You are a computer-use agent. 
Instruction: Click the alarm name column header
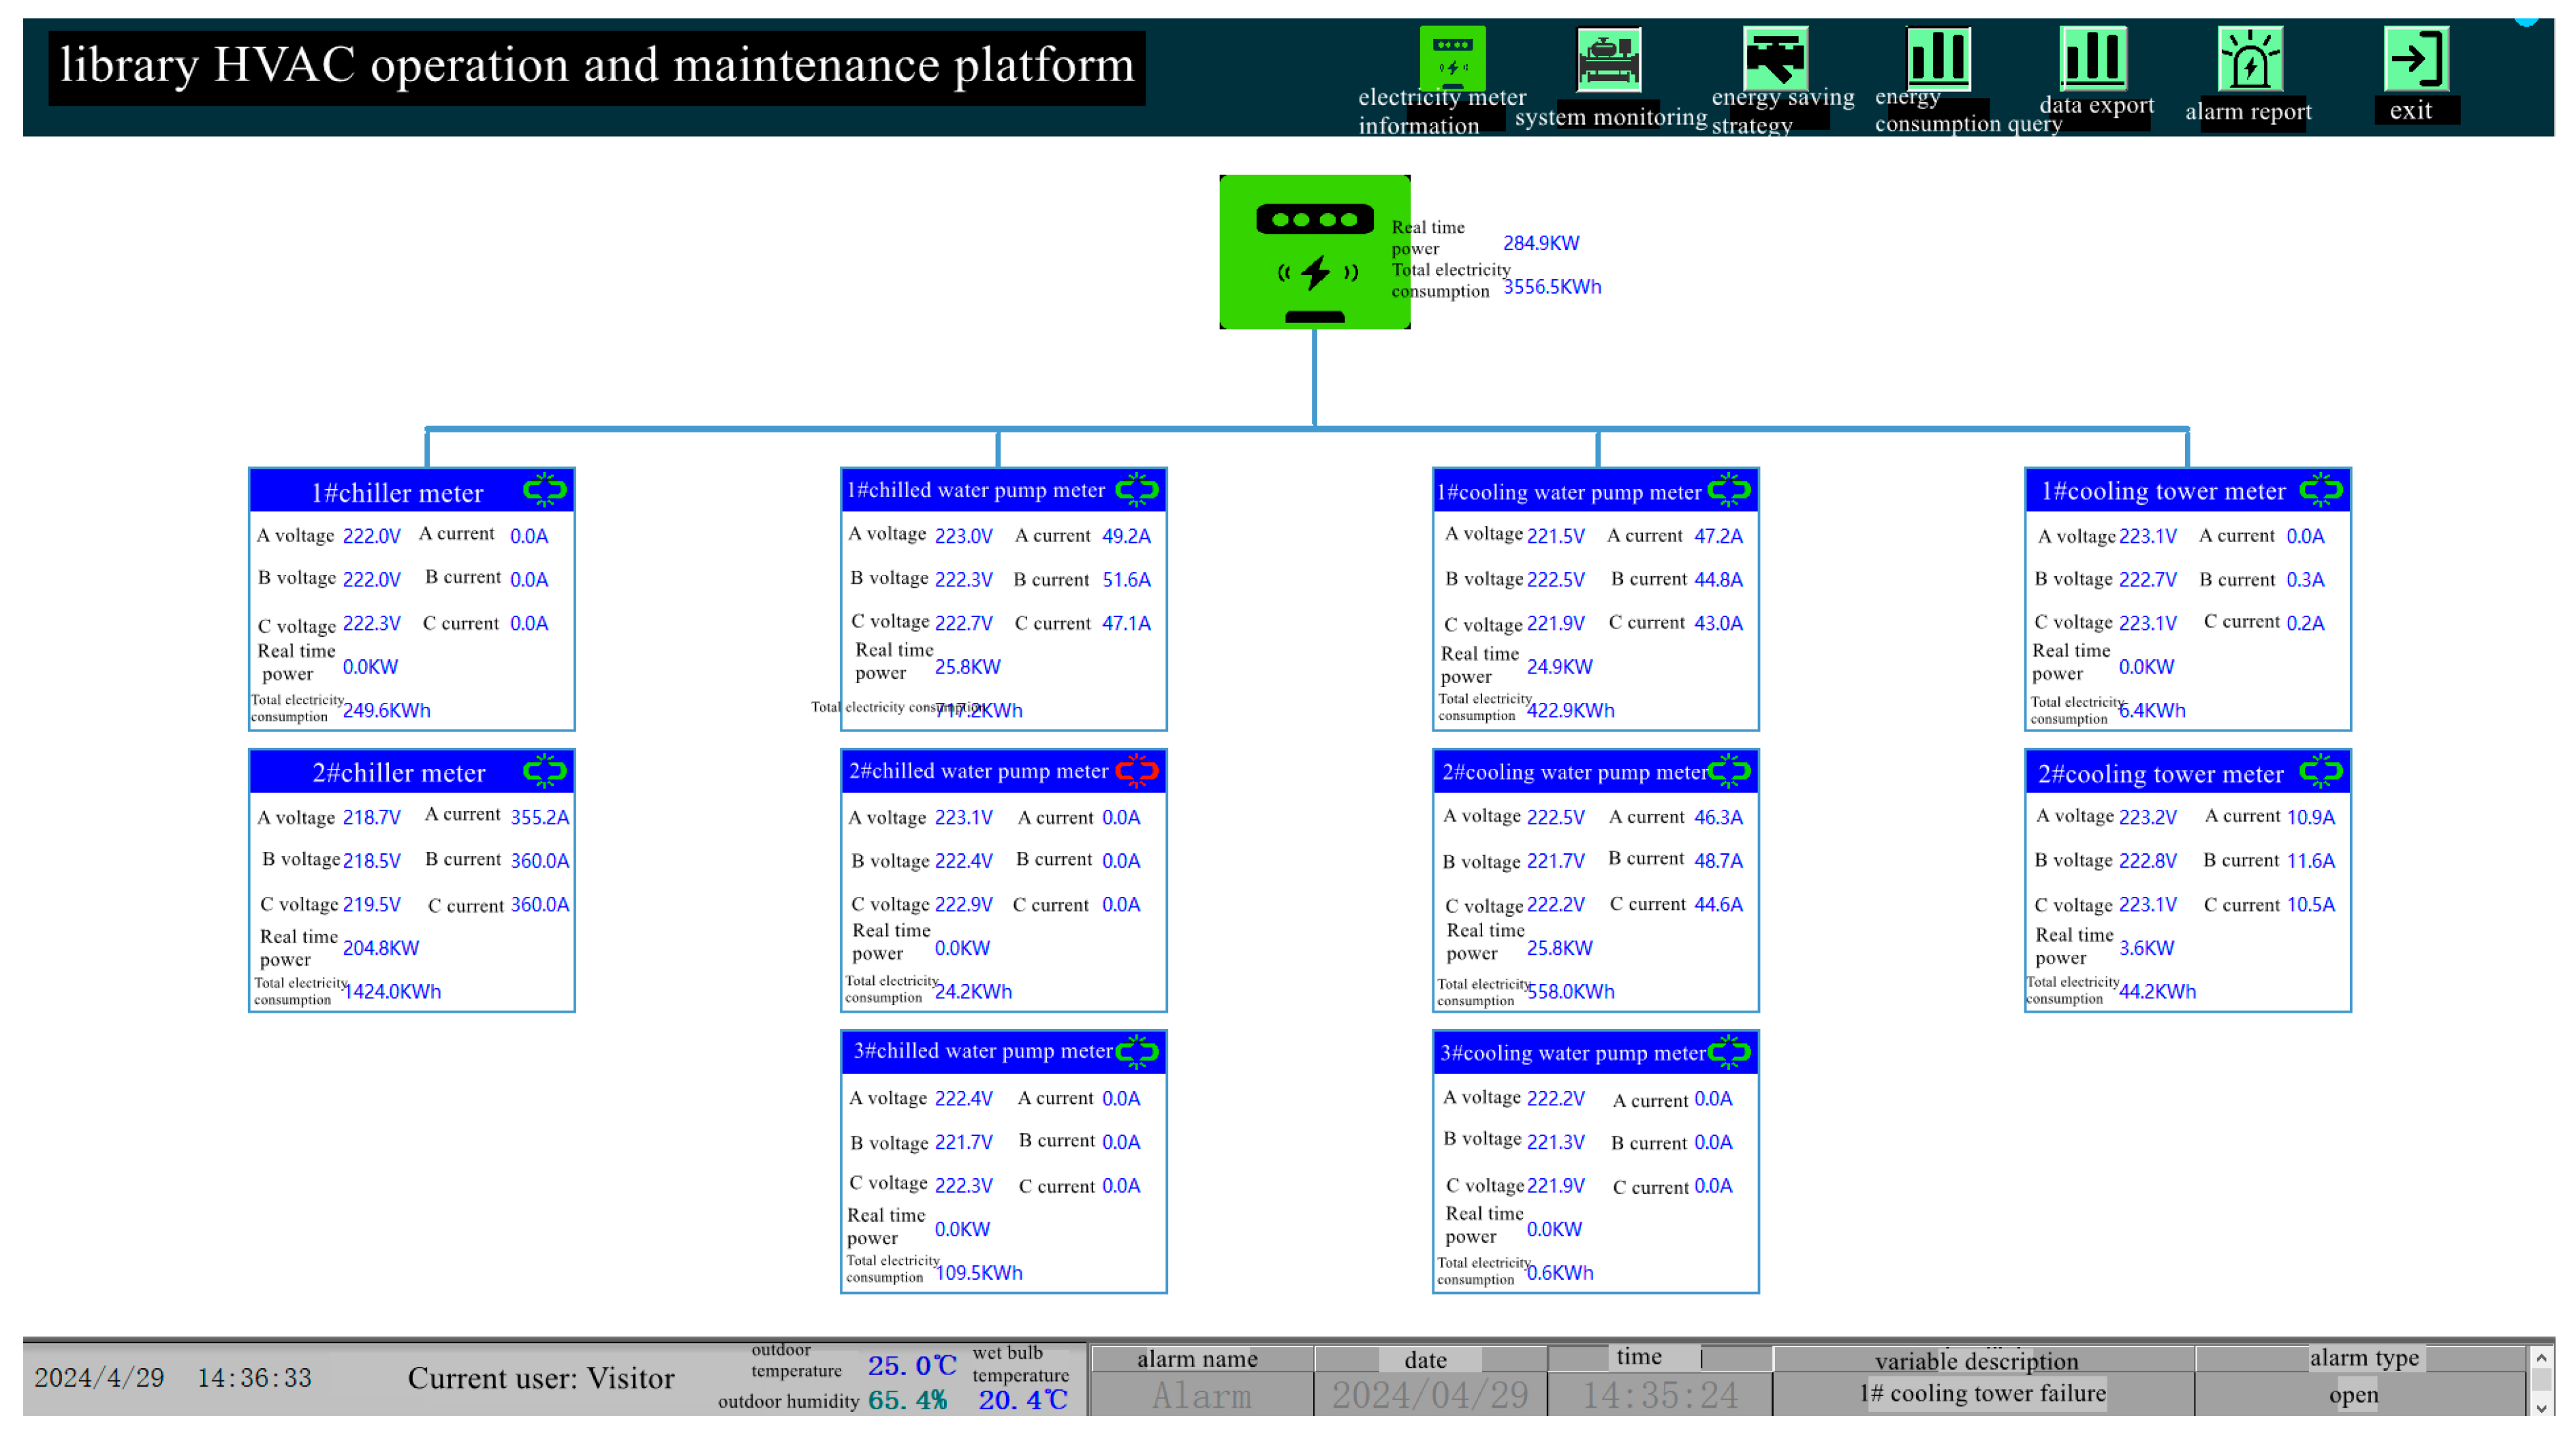pyautogui.click(x=1198, y=1358)
